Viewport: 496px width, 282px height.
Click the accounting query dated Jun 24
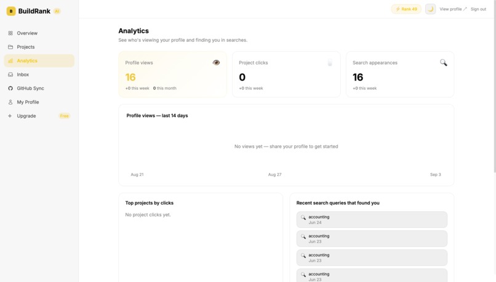[372, 220]
